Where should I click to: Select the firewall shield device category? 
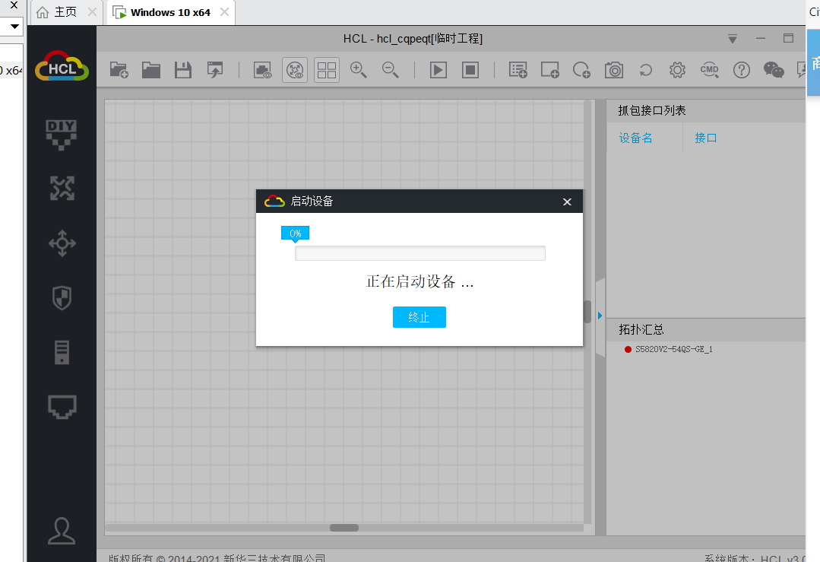62,297
